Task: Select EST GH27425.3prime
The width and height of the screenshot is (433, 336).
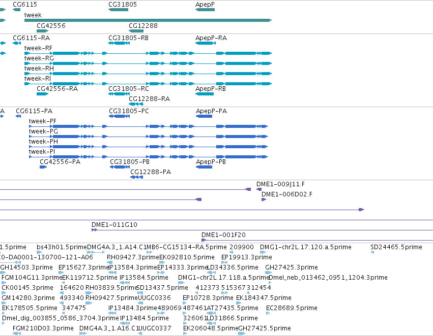Action: tap(269, 273)
